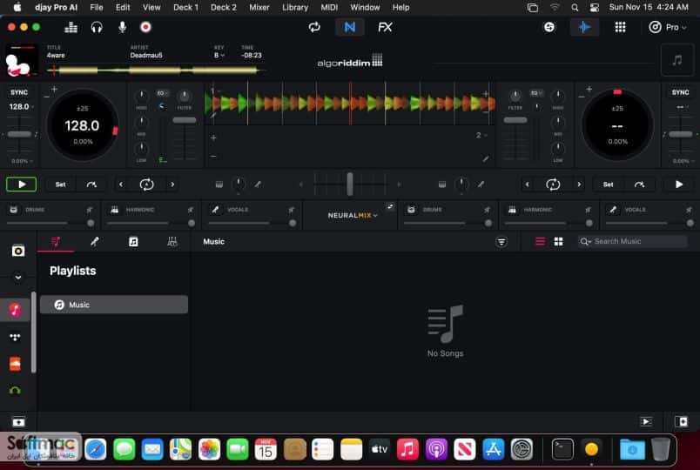Select SoundCloud source in sidebar

click(15, 364)
